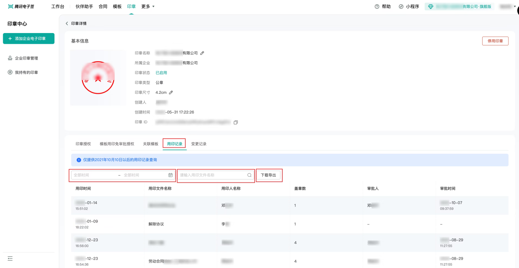Image resolution: width=519 pixels, height=268 pixels.
Task: Click the search magnifier icon
Action: click(x=249, y=175)
